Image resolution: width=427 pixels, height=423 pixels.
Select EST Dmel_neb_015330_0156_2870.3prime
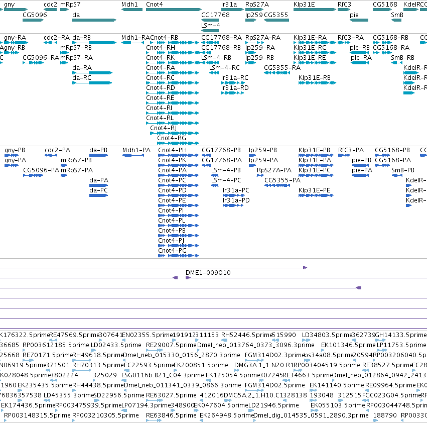point(182,355)
